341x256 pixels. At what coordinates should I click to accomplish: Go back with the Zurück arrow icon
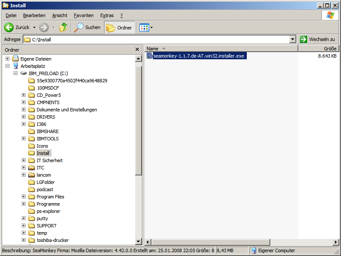coord(9,27)
